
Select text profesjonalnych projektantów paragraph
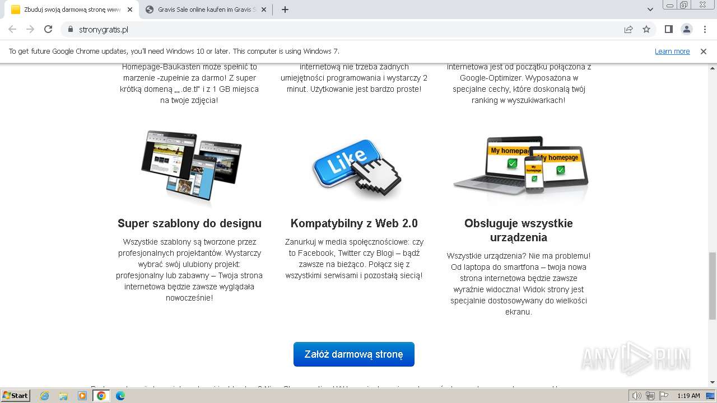click(x=189, y=270)
